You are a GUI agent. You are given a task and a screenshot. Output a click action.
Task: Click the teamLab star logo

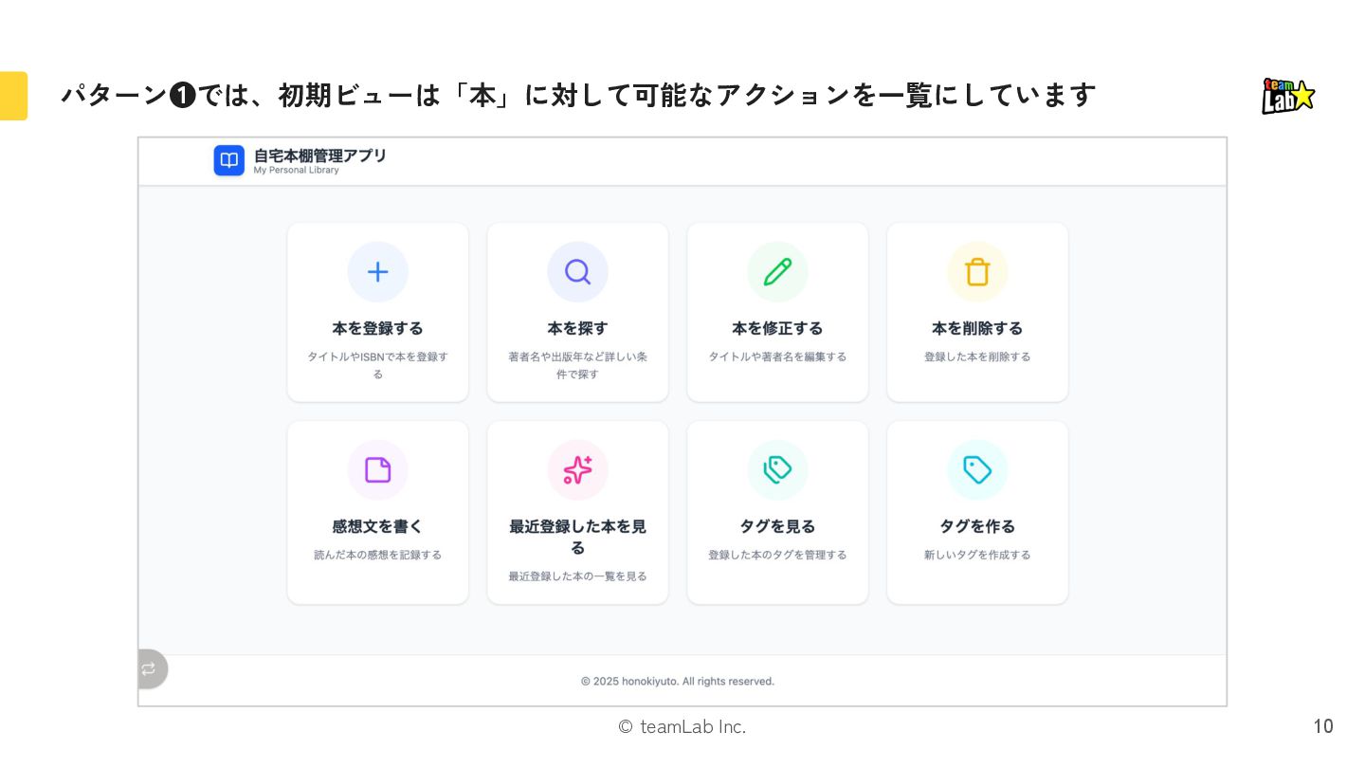pos(1288,96)
